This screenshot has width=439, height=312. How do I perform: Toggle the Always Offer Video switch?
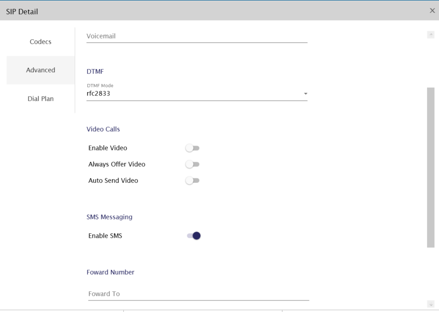pos(192,165)
